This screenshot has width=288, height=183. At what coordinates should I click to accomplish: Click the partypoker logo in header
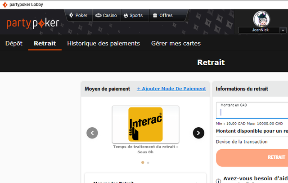[x=33, y=23]
